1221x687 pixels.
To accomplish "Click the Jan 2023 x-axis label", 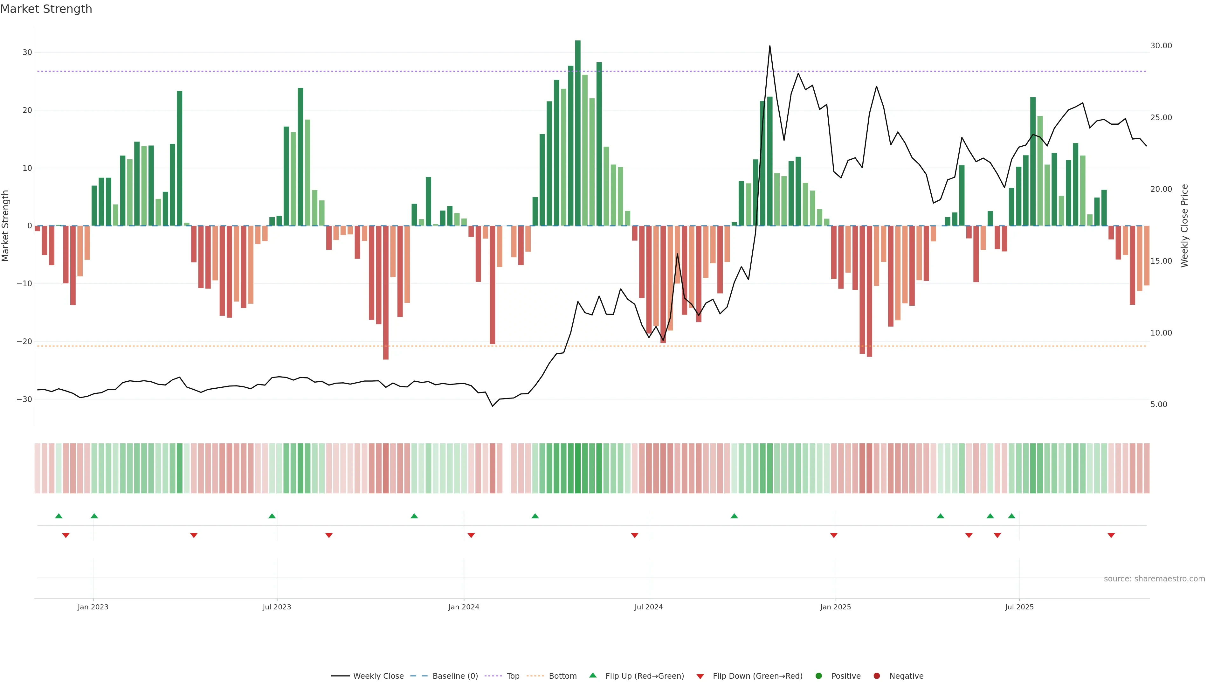I will tap(93, 607).
